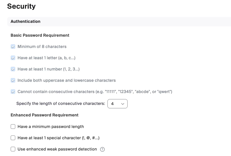Click the value 4 in the consecutive length dropdown

(112, 104)
